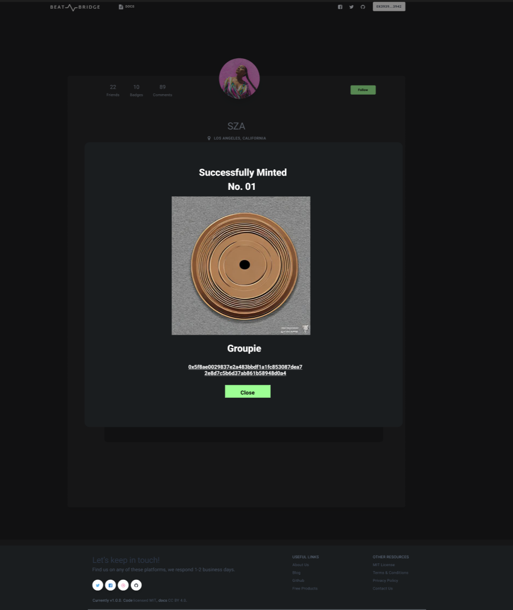This screenshot has height=610, width=513.
Task: Follow SZA with the Follow button
Action: tap(363, 90)
